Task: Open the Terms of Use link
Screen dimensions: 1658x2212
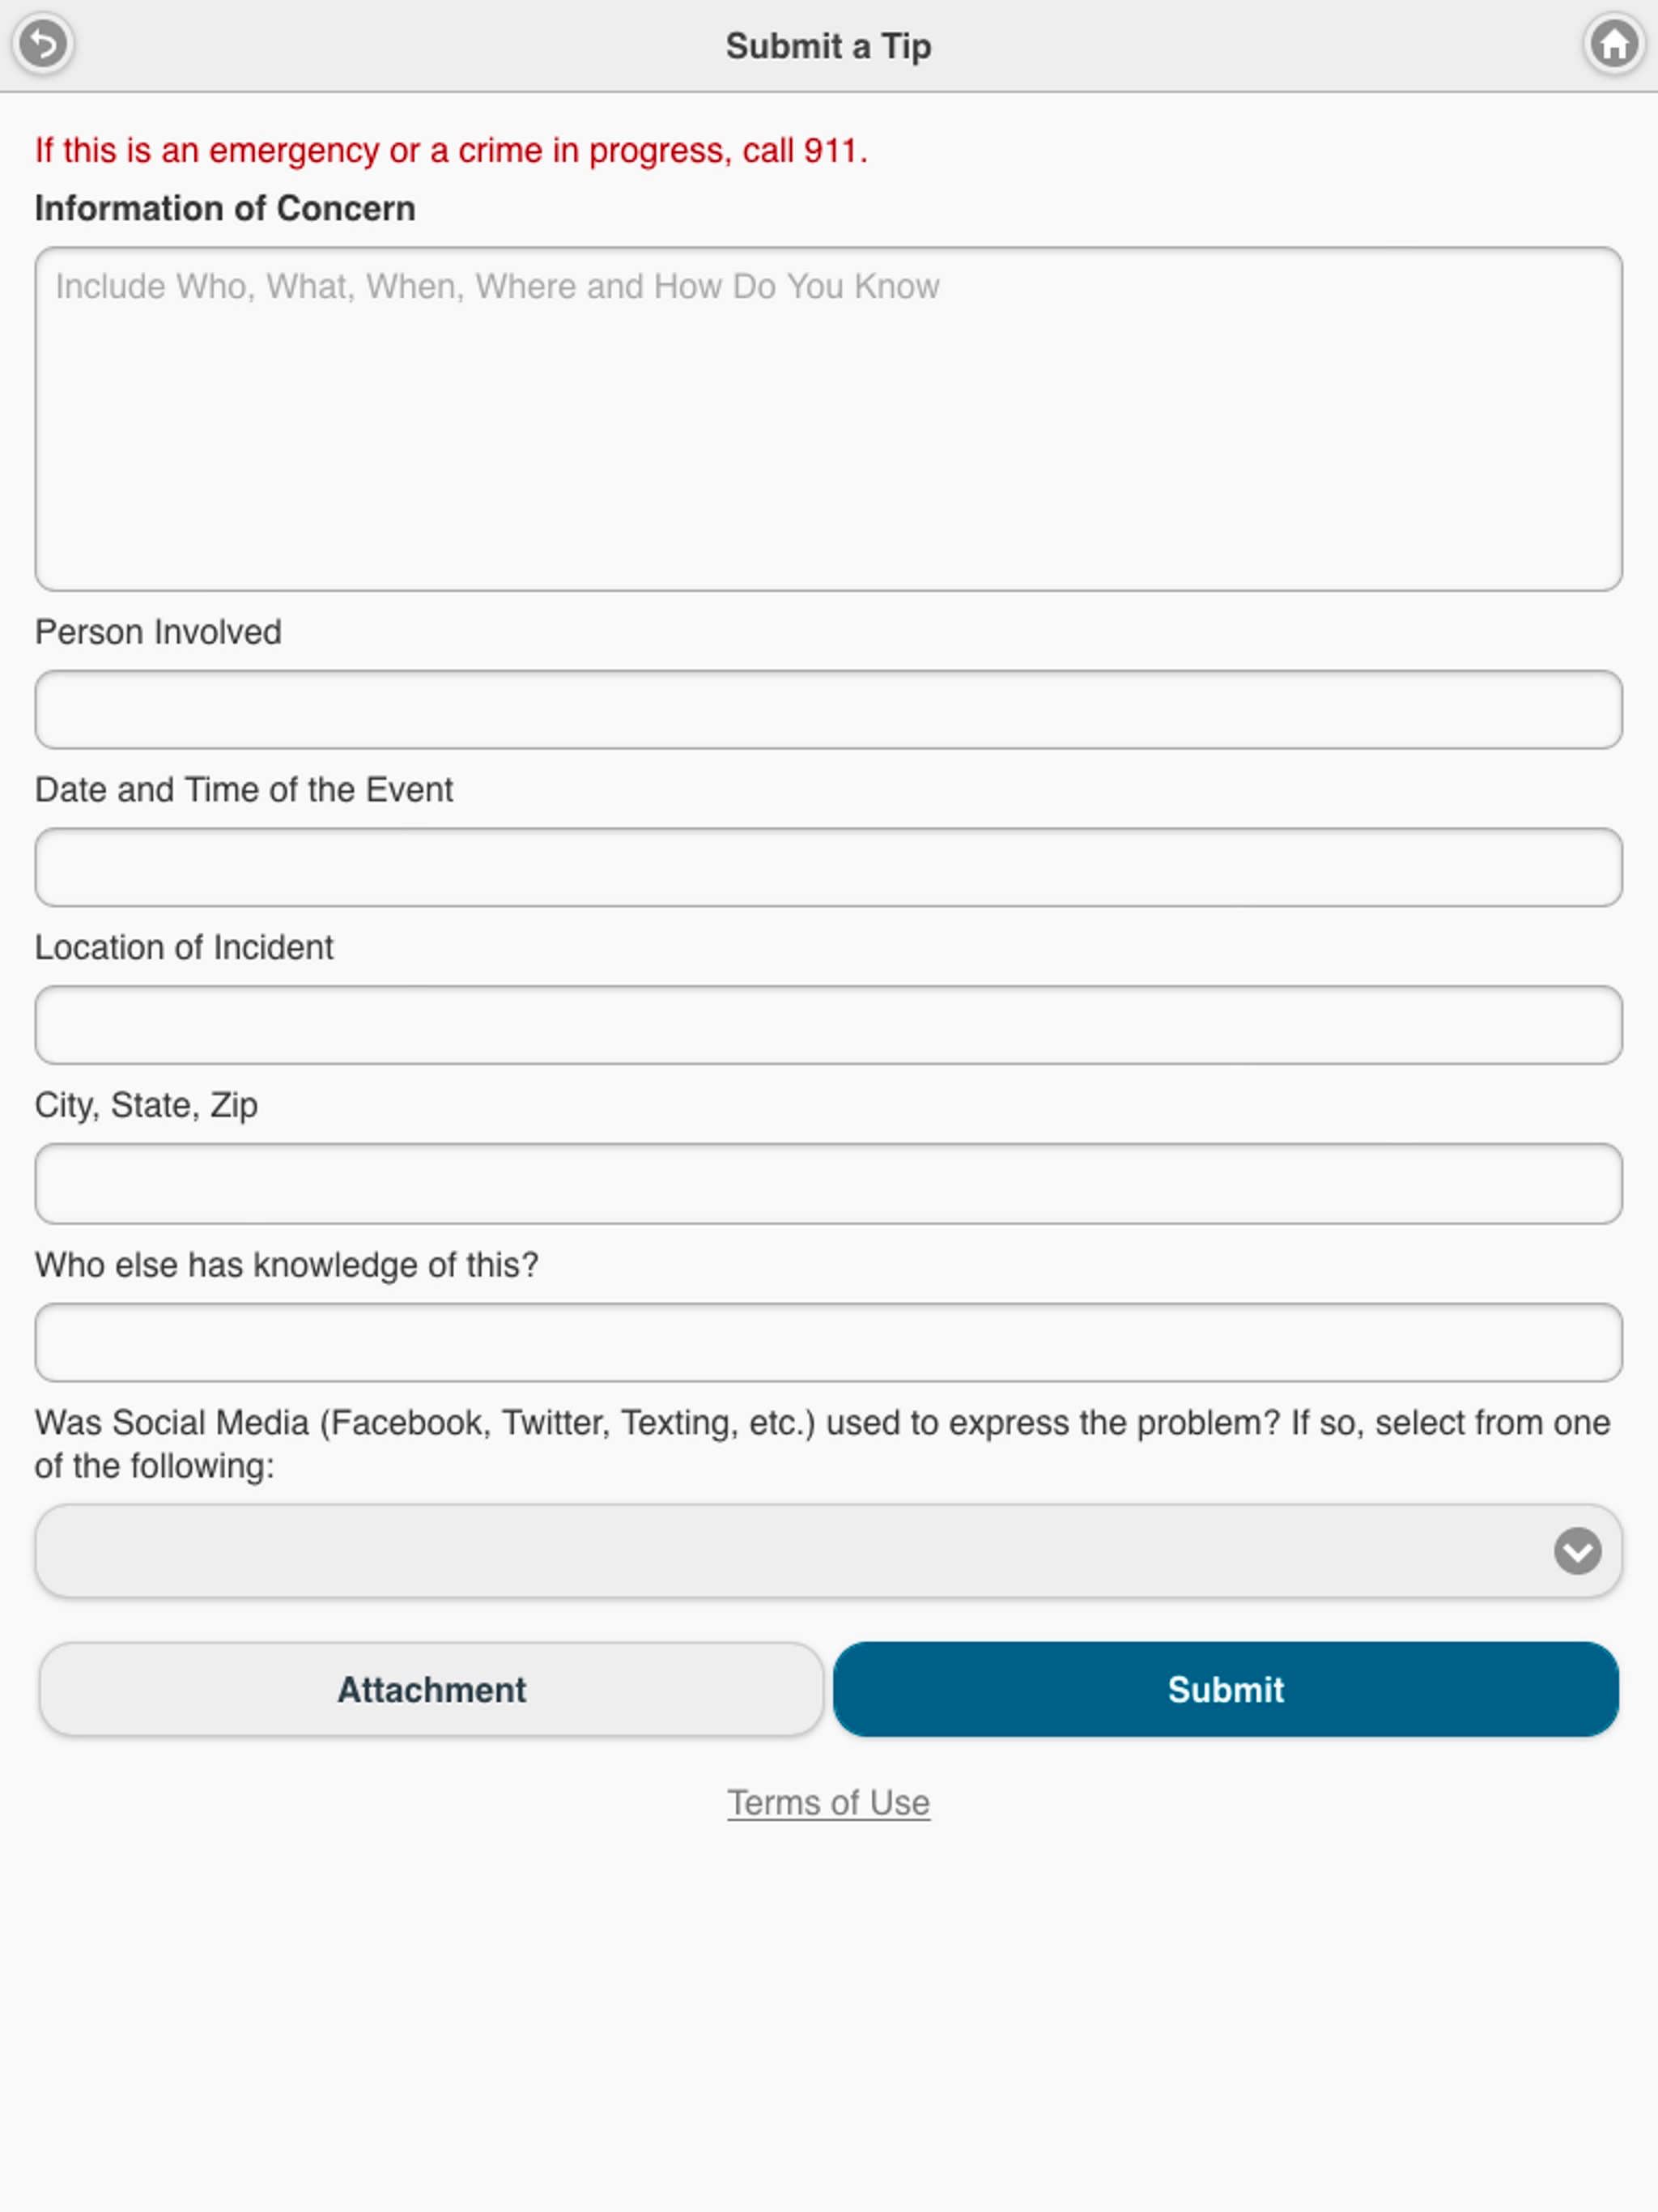Action: pyautogui.click(x=828, y=1803)
